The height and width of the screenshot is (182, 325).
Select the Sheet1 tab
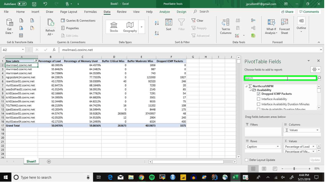tap(31, 162)
